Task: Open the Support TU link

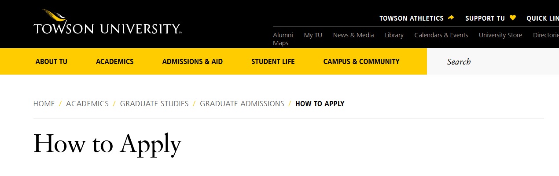Action: [x=485, y=18]
